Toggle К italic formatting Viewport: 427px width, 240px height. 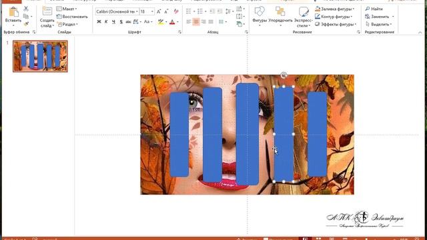tap(106, 22)
